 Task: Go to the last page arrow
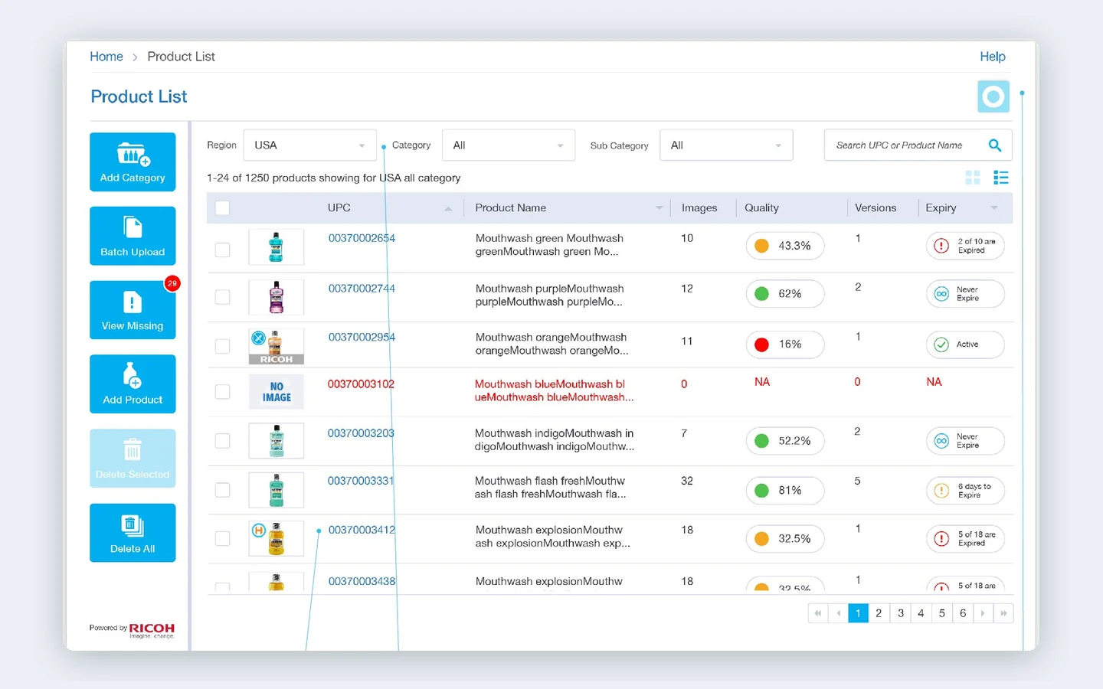[1003, 613]
